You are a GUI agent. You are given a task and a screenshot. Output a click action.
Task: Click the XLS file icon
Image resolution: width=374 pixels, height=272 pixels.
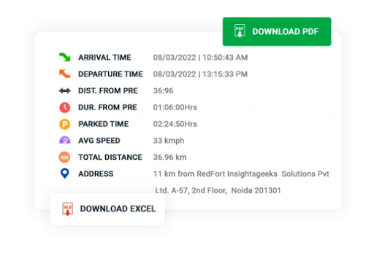point(67,209)
